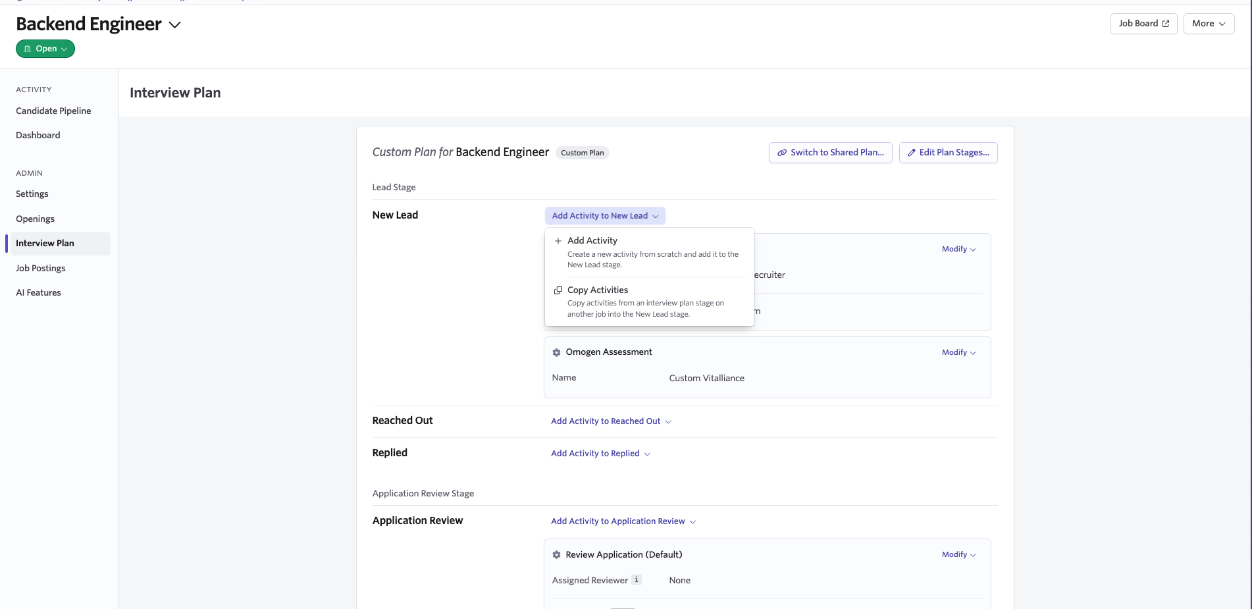Image resolution: width=1252 pixels, height=609 pixels.
Task: Click the gear icon on Review Application (Default)
Action: (x=556, y=554)
